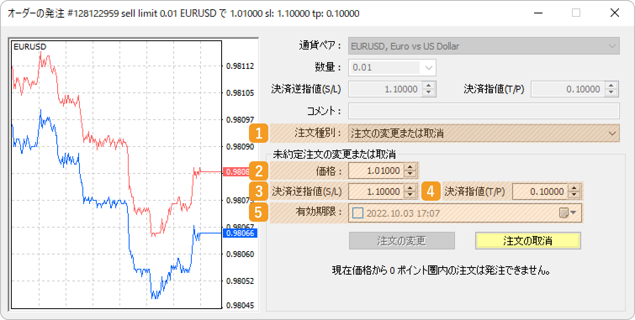Click the 0.98045 price axis label
Screen dimensions: 635x320
(240, 306)
